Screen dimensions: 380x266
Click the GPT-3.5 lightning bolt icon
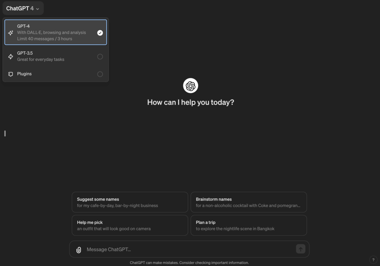tap(11, 56)
